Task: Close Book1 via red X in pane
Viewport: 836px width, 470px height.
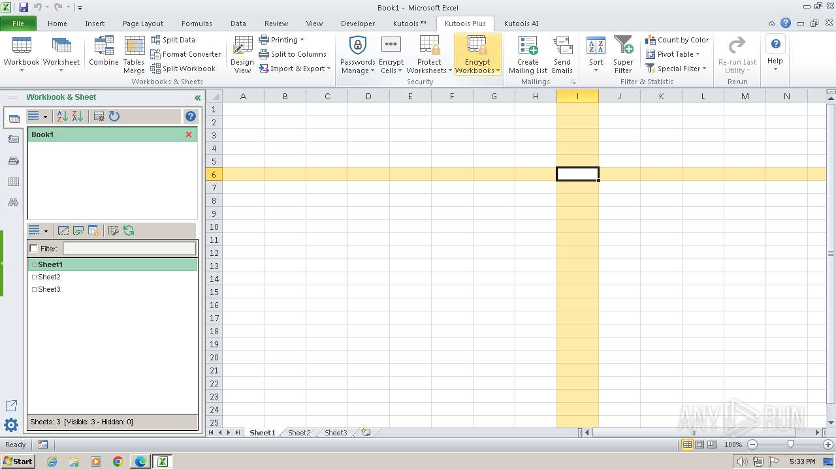Action: click(x=189, y=134)
